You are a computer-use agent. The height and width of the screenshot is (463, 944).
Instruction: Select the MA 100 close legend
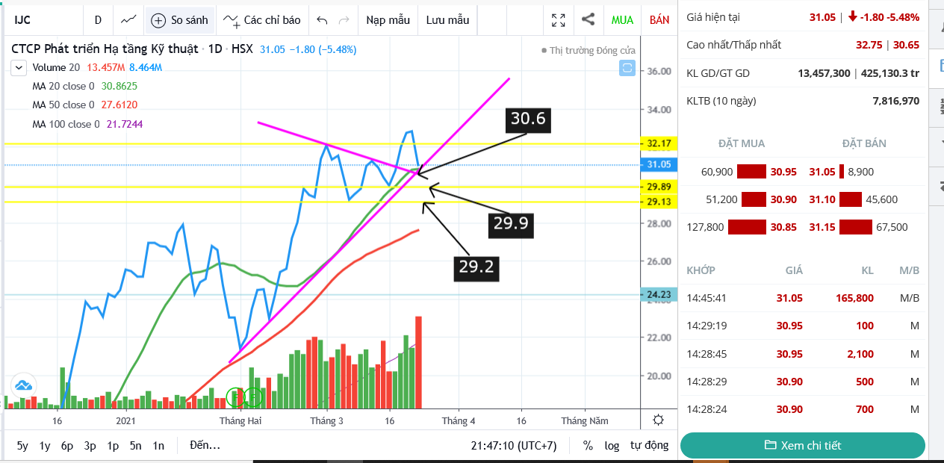[x=66, y=124]
